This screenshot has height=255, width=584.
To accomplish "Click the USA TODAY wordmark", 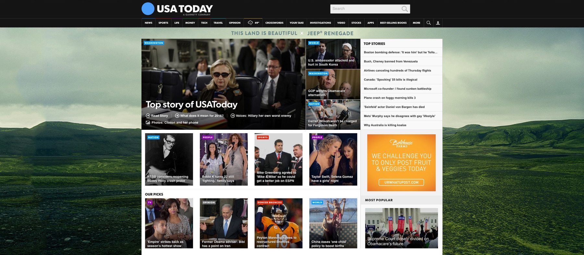I will tap(185, 8).
